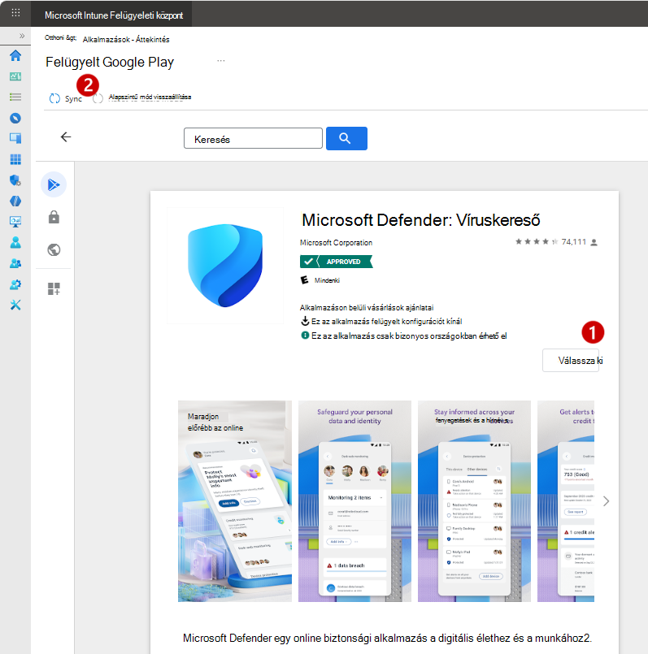Open Apps grid icon in sidebar
Viewport: 648px width, 654px height.
(15, 159)
